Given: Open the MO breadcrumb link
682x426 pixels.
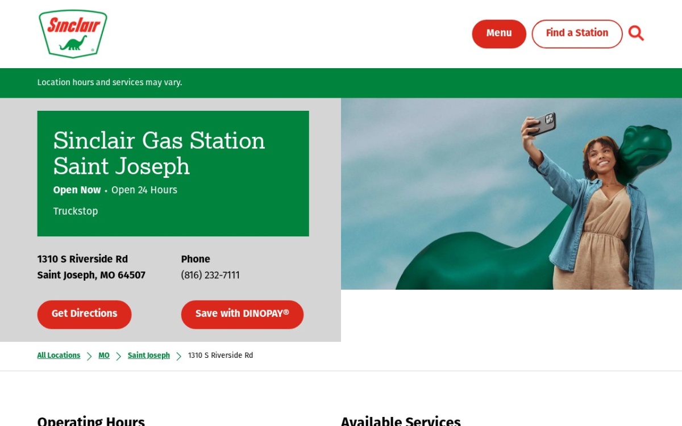Looking at the screenshot, I should click(104, 356).
